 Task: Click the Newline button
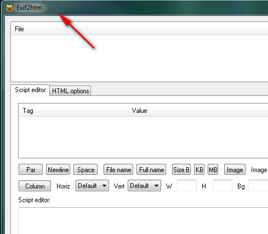(x=58, y=169)
